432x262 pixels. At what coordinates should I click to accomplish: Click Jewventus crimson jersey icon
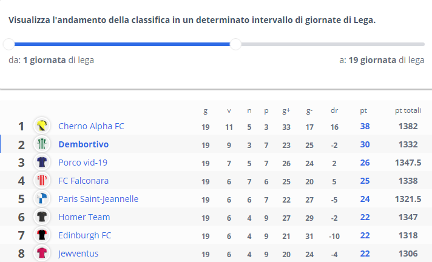coord(42,253)
